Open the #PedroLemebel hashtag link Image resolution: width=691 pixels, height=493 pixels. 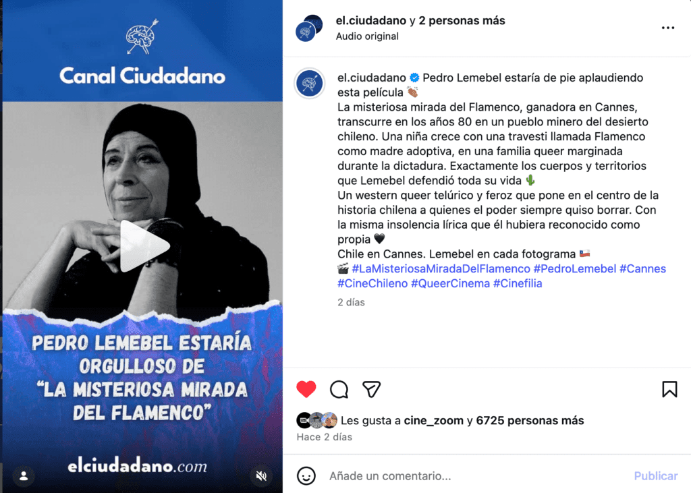click(575, 268)
